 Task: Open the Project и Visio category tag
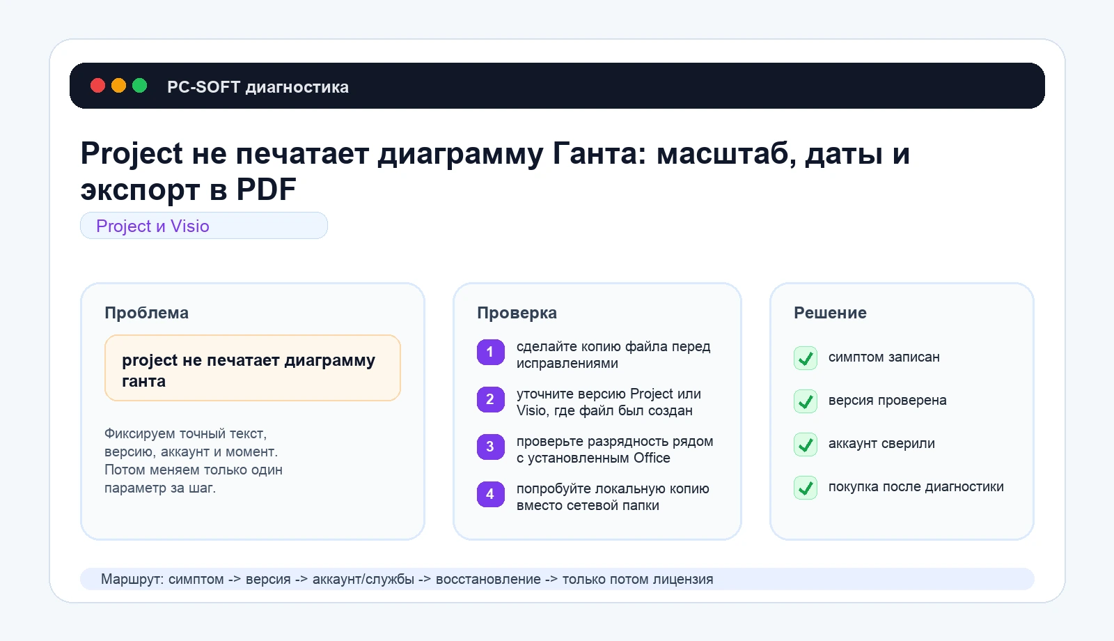pyautogui.click(x=204, y=226)
